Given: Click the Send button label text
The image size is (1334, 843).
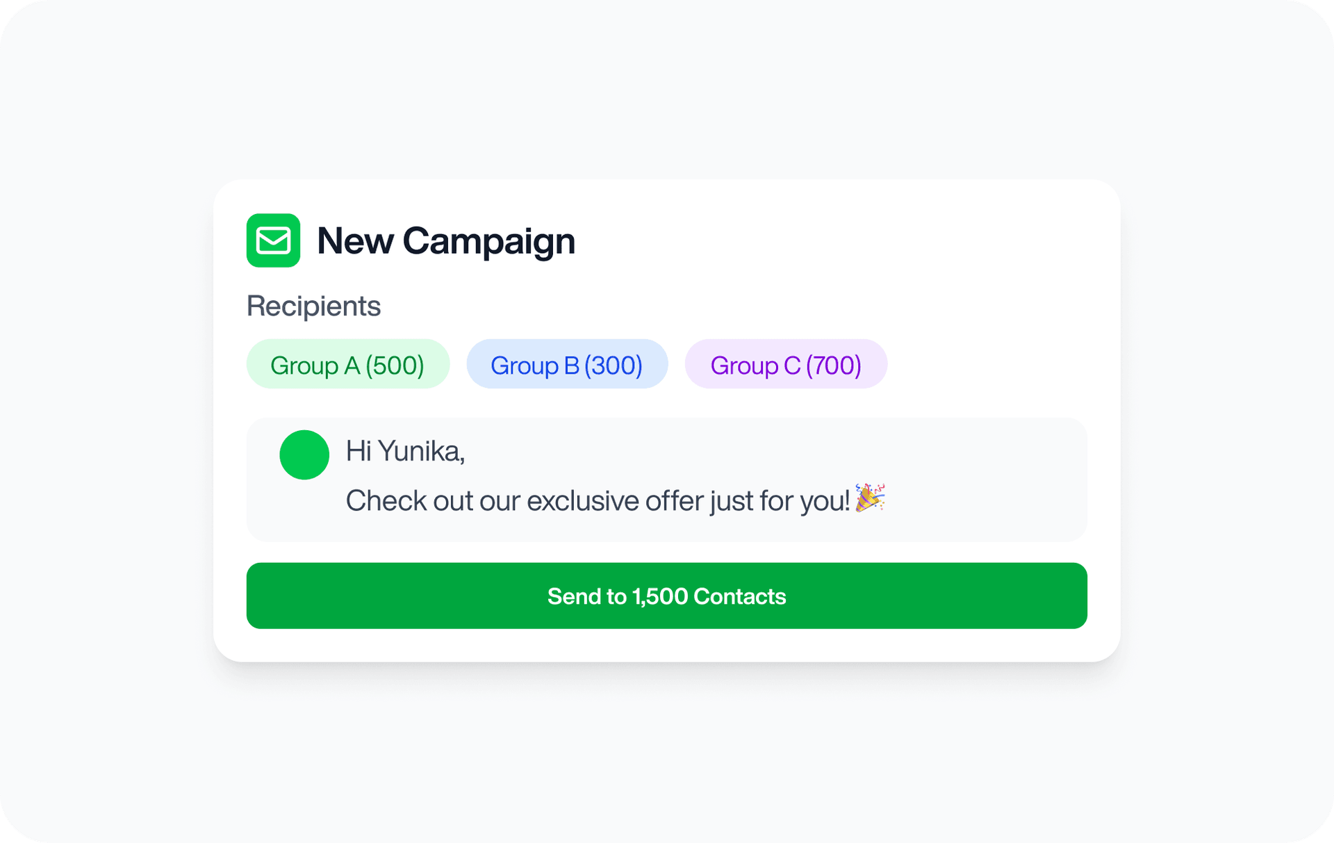Looking at the screenshot, I should (x=666, y=596).
